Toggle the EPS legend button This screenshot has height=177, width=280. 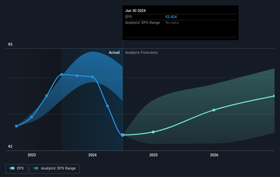(x=17, y=168)
